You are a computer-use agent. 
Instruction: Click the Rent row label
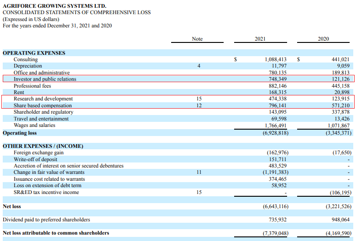point(19,92)
